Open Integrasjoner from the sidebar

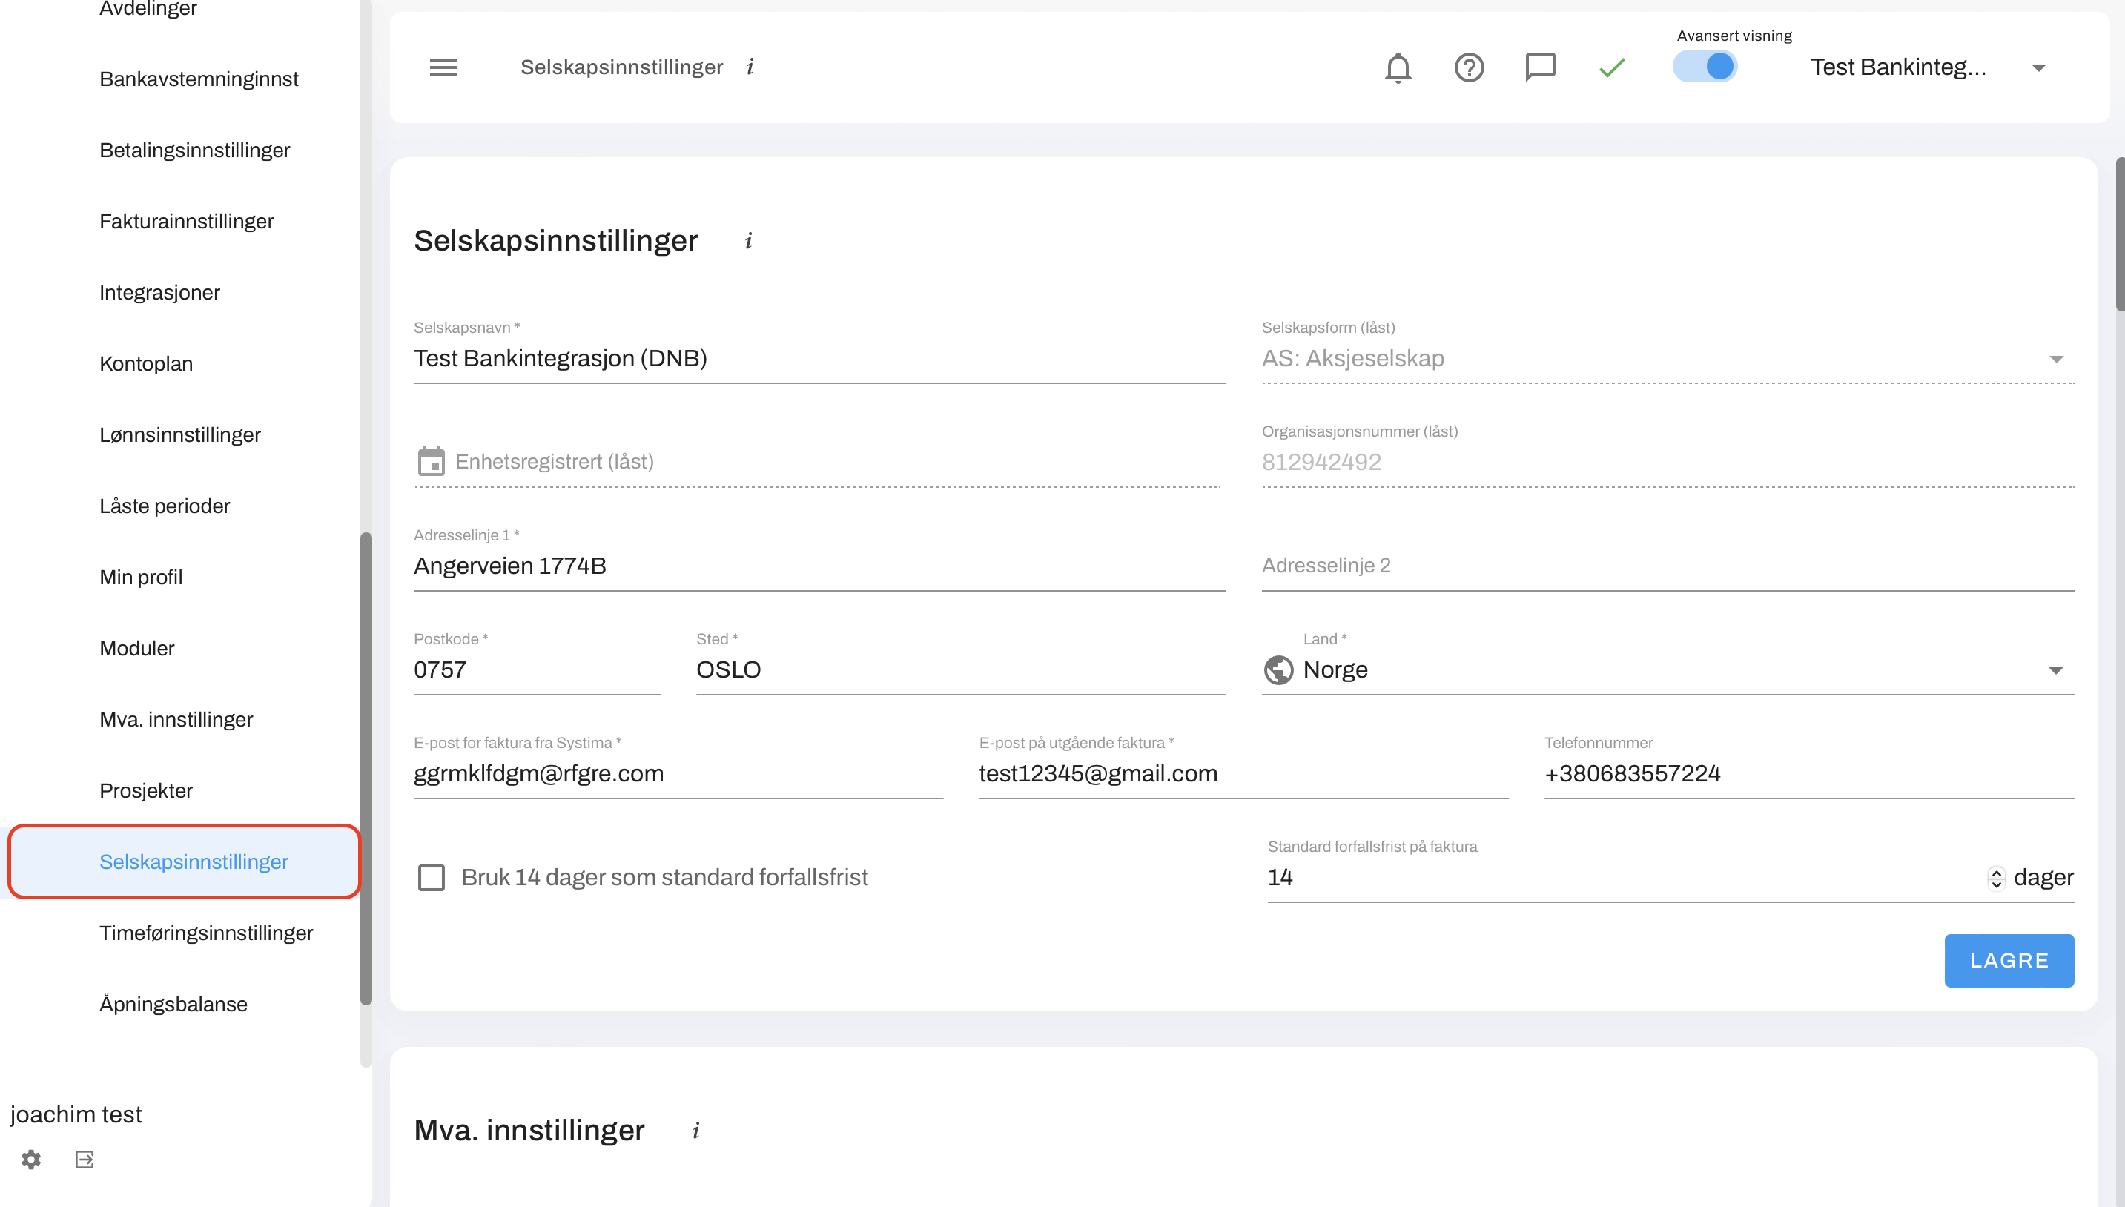[x=159, y=293]
